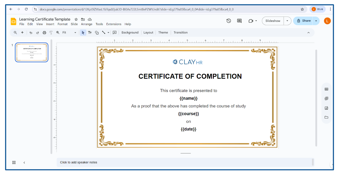Go back in browser history
The height and width of the screenshot is (176, 338).
tap(11, 9)
